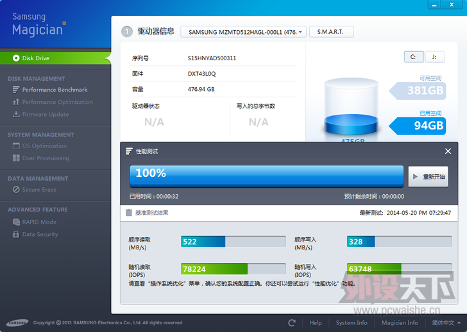This screenshot has width=467, height=332.
Task: Click the latest test timestamp 2014-05-20
Action: 419,213
